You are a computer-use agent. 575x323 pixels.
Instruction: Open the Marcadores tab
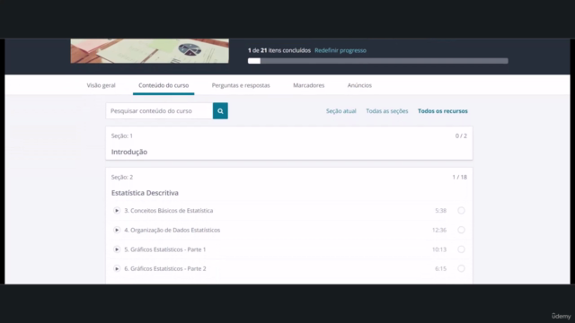tap(308, 85)
